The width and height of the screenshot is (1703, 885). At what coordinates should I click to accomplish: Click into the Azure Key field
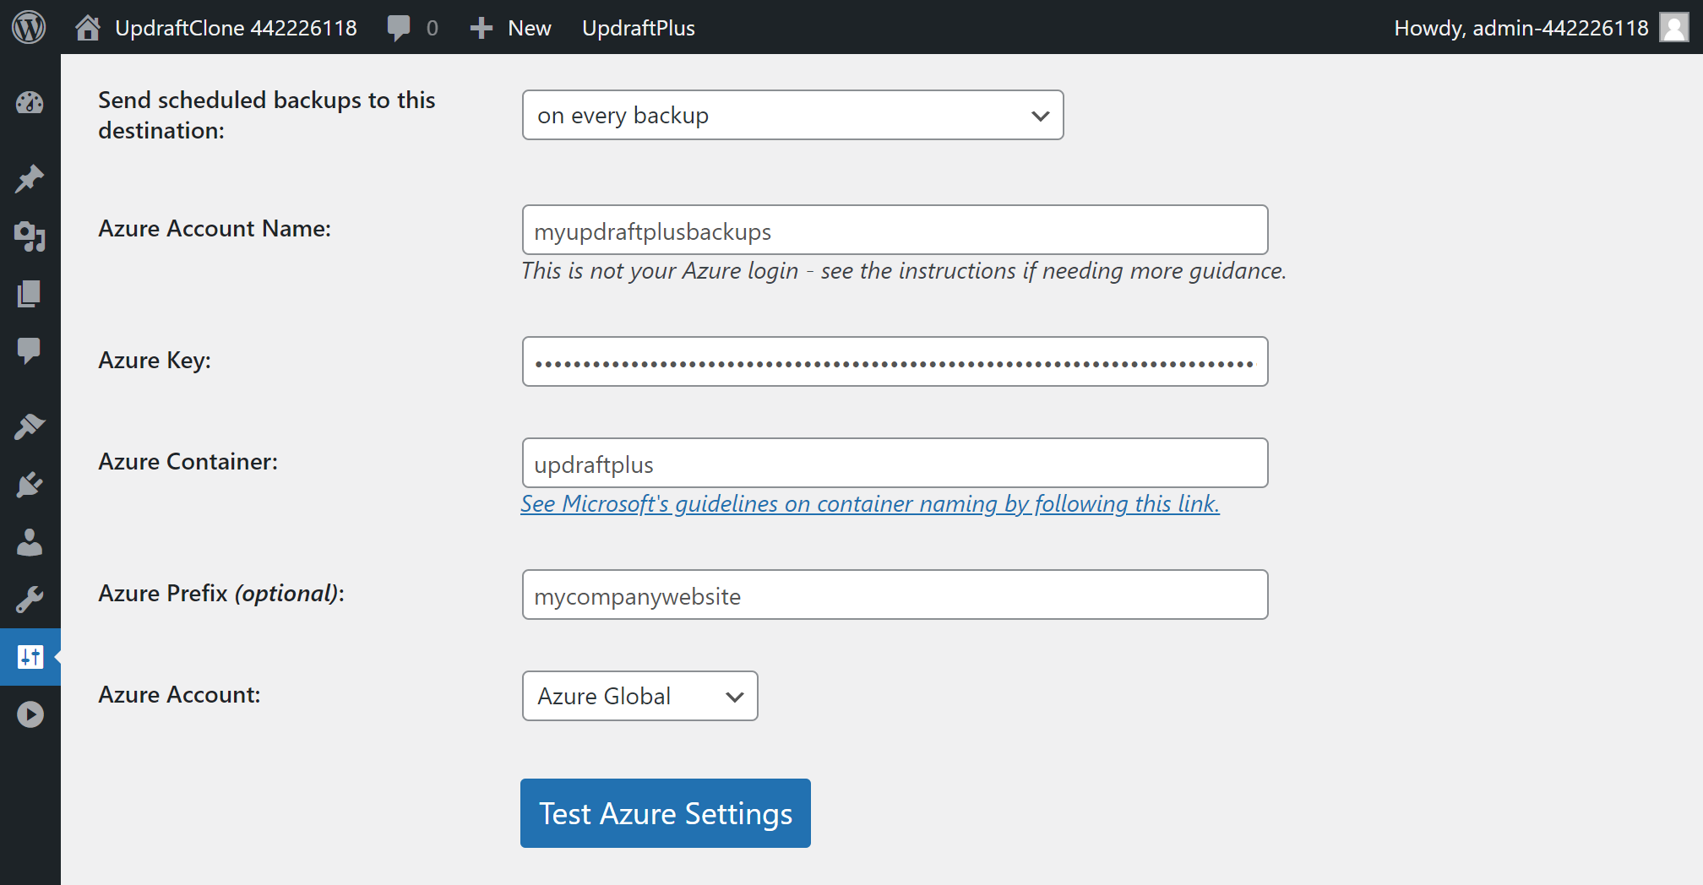(x=895, y=361)
